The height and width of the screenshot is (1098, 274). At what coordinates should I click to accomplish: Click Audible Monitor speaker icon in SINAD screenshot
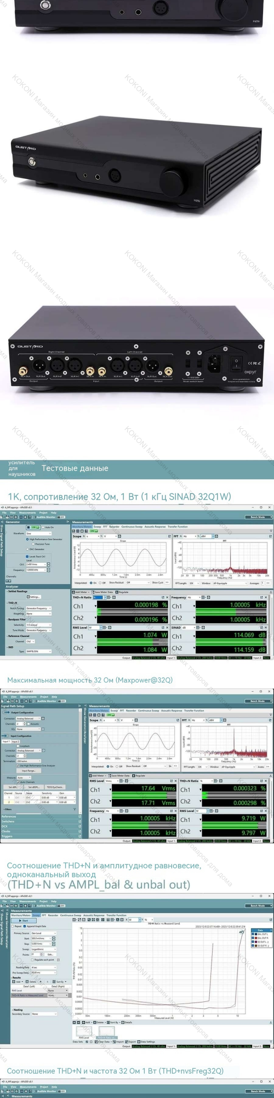[x=35, y=517]
